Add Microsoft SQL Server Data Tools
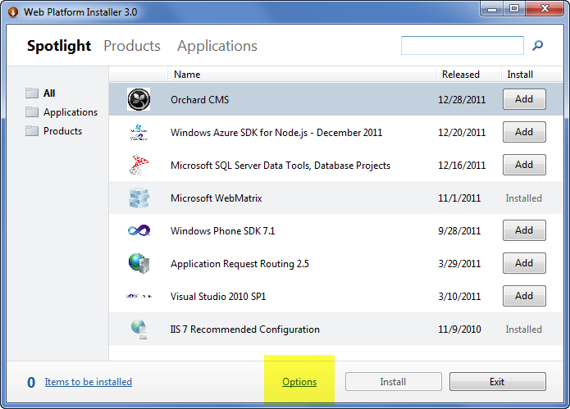Screen dimensions: 570x409 524,165
